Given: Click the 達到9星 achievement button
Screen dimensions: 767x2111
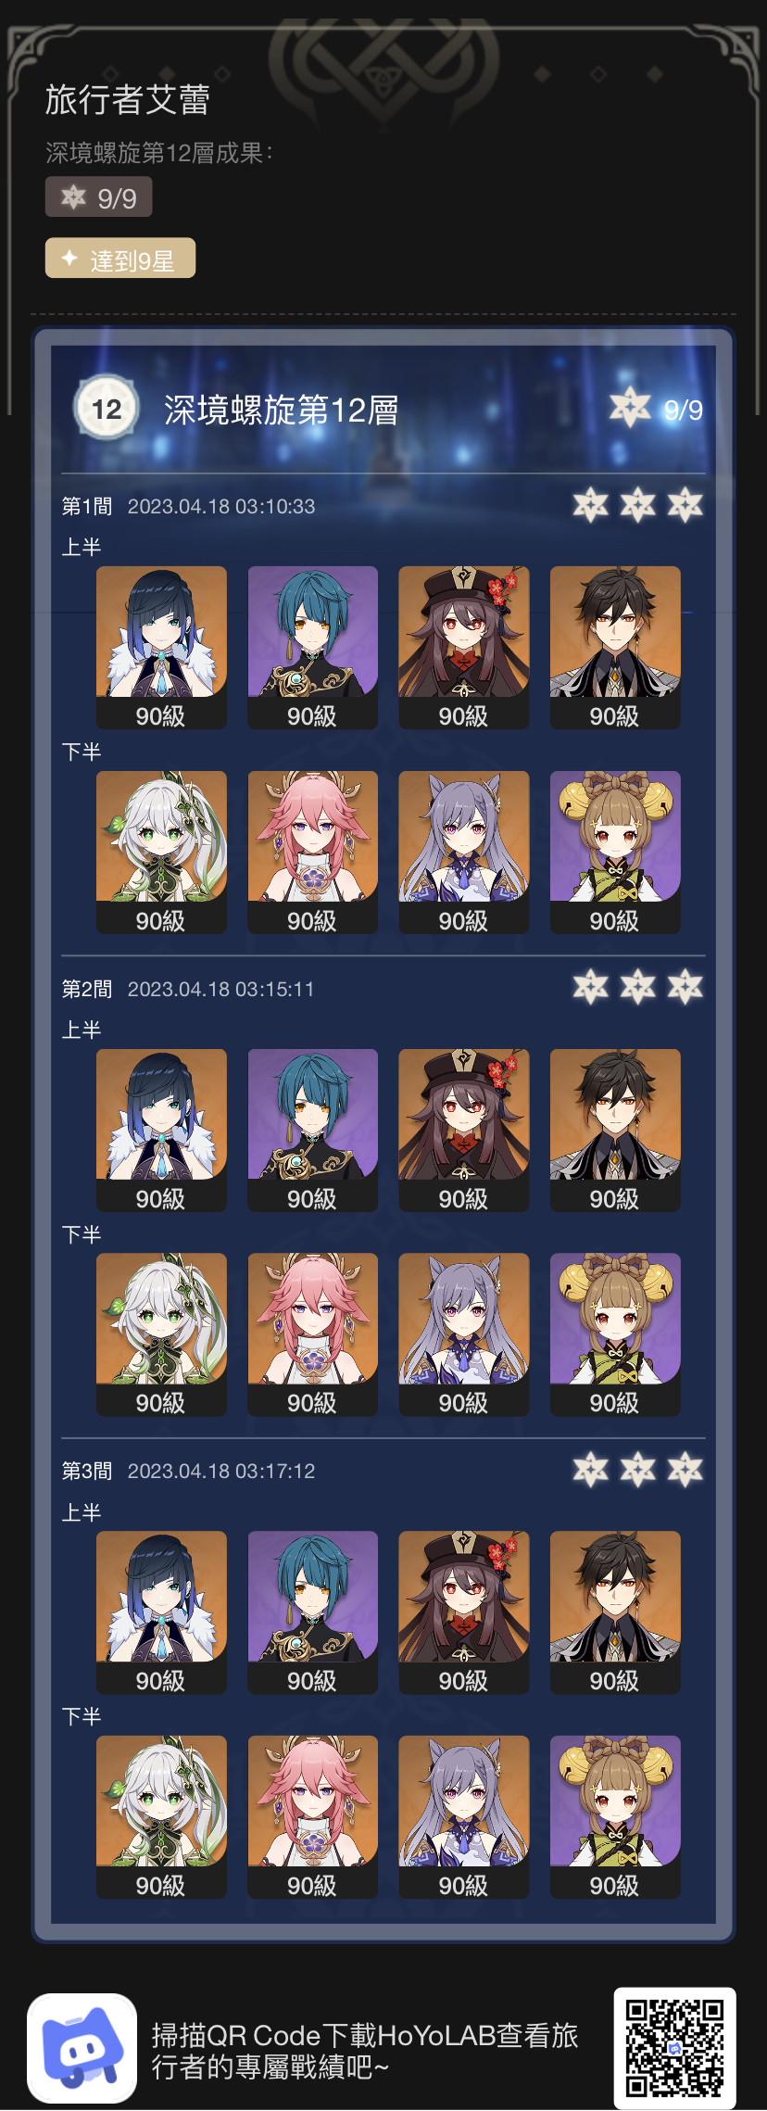Looking at the screenshot, I should tap(120, 259).
